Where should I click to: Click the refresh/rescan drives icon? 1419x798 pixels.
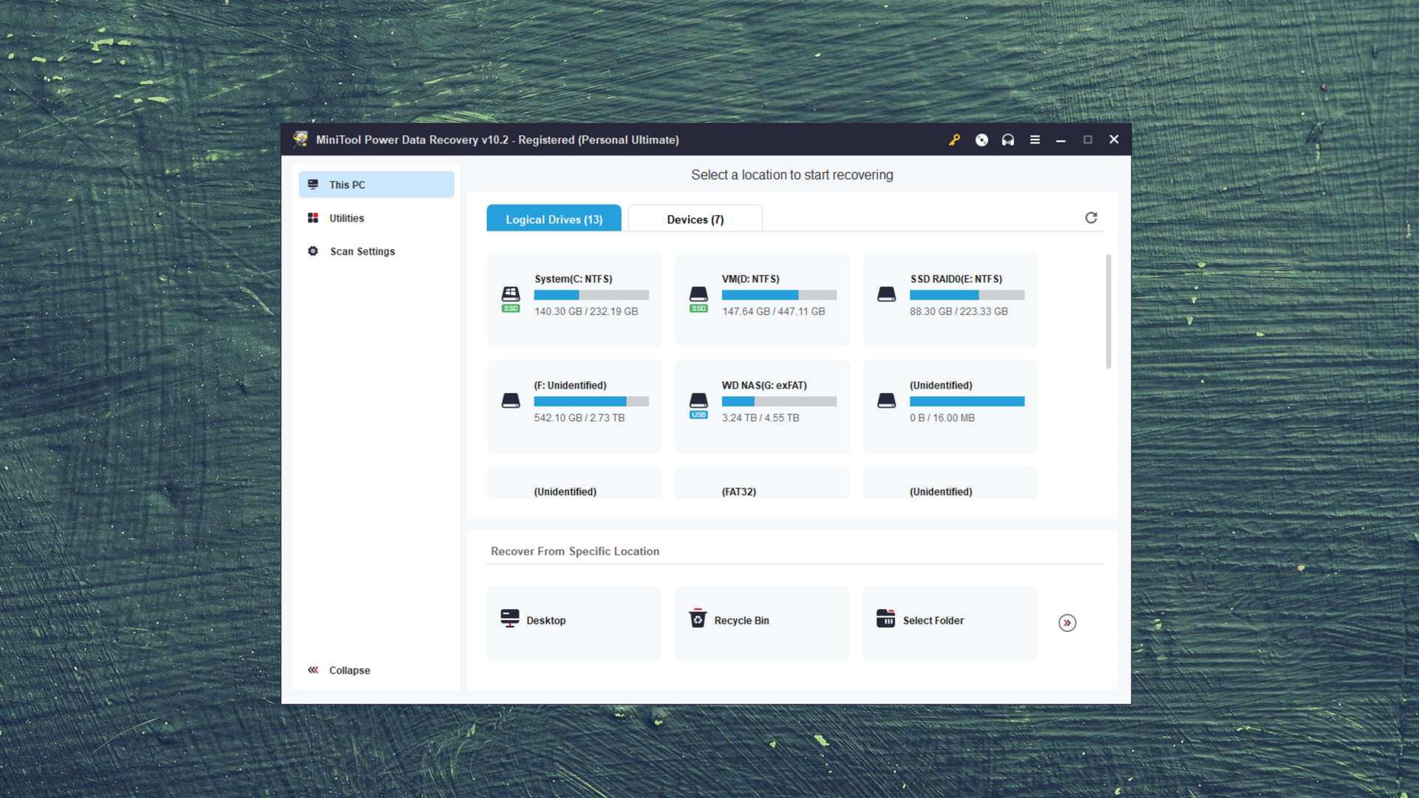[1091, 217]
